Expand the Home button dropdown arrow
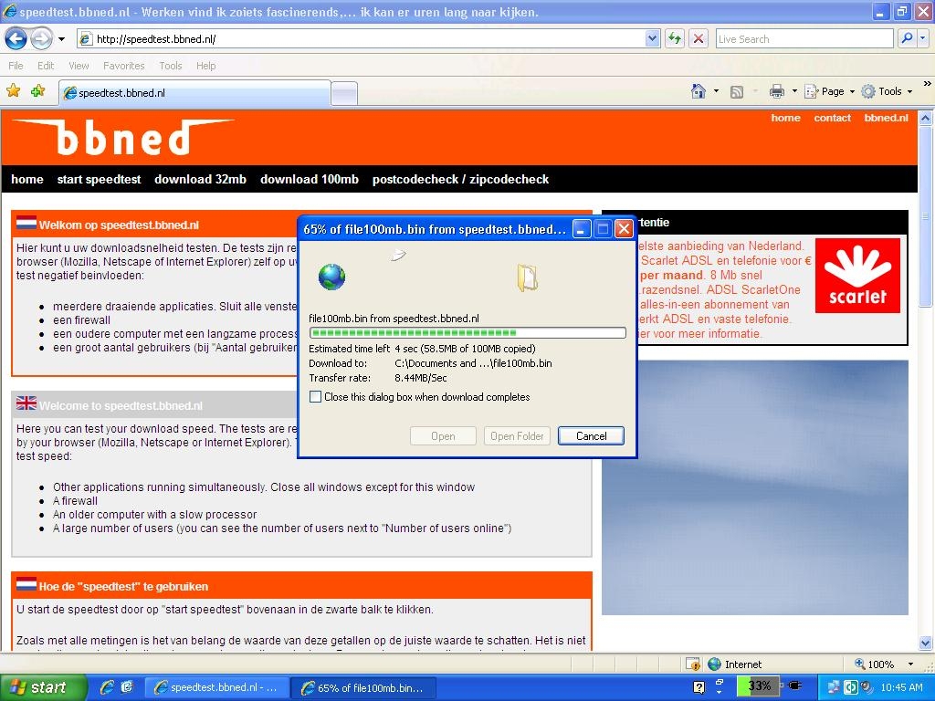 tap(716, 91)
